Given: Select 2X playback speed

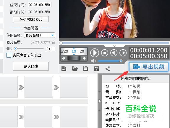Looking at the screenshot, I should coord(82,51).
